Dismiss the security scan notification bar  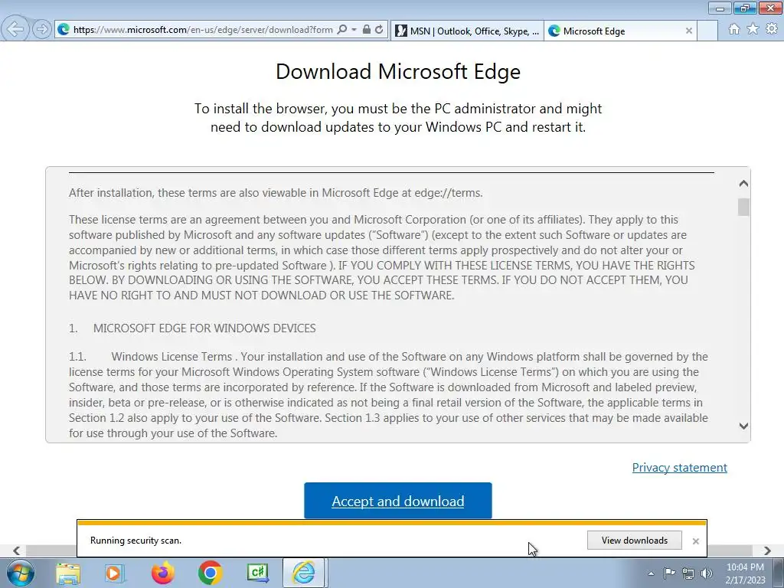[695, 541]
